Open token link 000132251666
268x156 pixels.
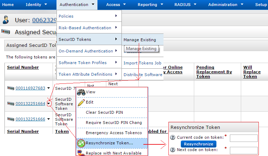pos(30,119)
